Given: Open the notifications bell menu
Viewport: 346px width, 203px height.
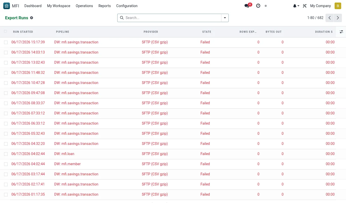Looking at the screenshot, I should [296, 6].
